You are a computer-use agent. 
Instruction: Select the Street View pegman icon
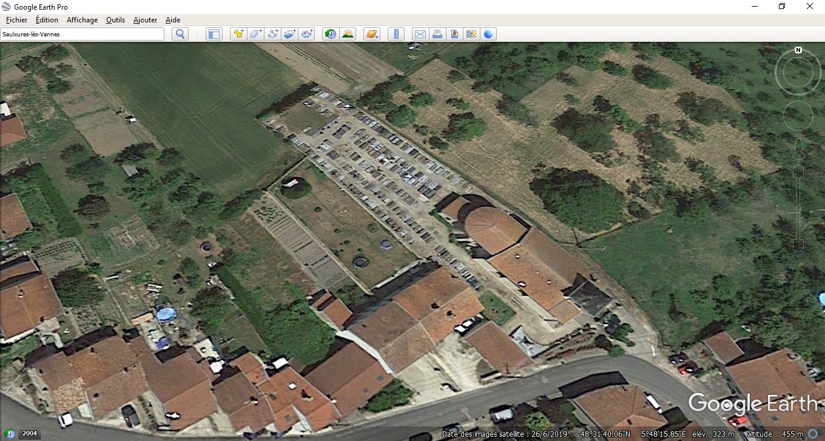(x=798, y=148)
